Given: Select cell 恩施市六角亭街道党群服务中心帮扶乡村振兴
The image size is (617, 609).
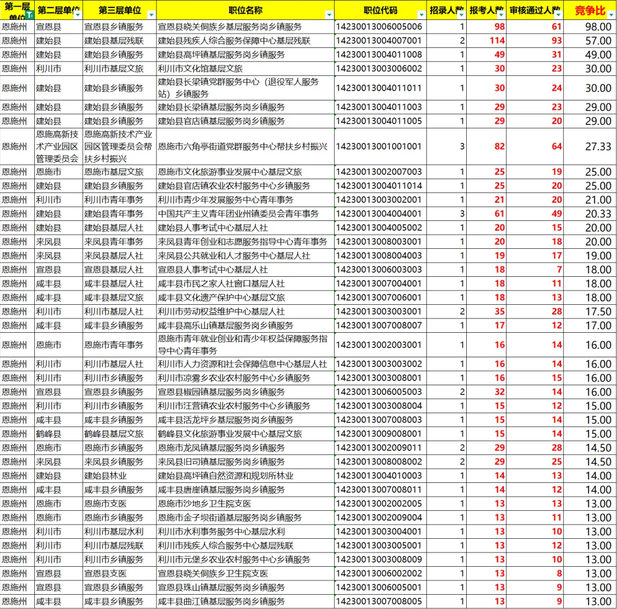Looking at the screenshot, I should click(x=245, y=147).
